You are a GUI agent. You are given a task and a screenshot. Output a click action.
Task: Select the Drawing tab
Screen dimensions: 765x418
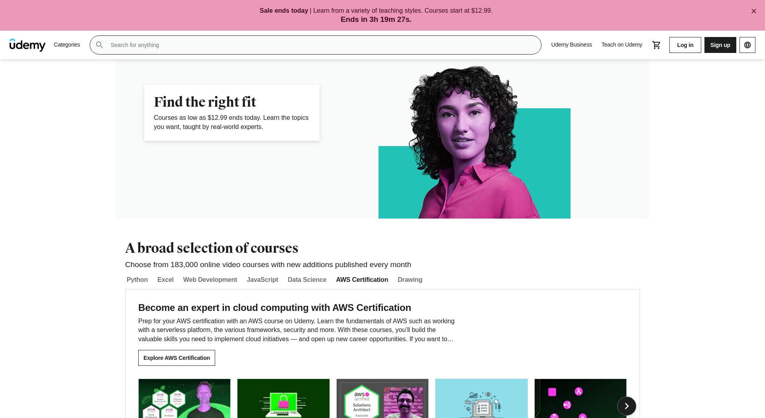410,280
